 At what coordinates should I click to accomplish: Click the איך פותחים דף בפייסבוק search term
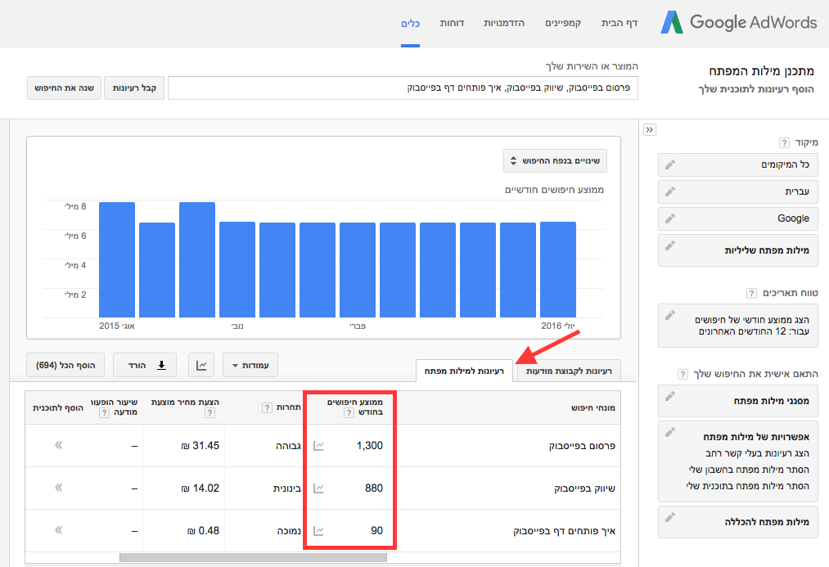564,531
